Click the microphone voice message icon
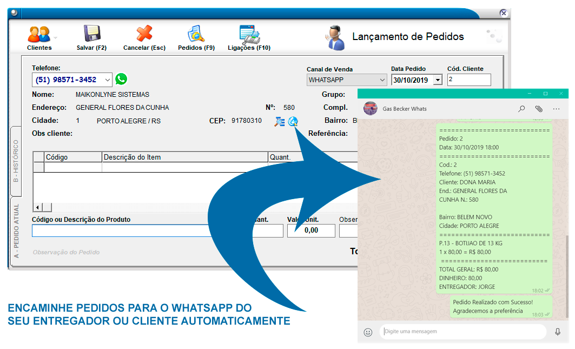The height and width of the screenshot is (349, 575). pyautogui.click(x=558, y=332)
